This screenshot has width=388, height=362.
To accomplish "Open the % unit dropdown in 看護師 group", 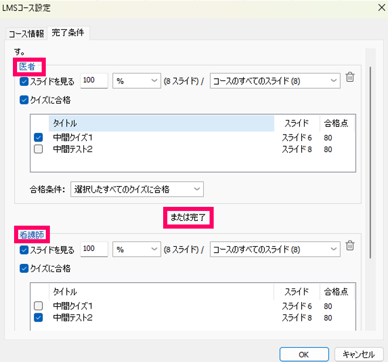I will (137, 249).
